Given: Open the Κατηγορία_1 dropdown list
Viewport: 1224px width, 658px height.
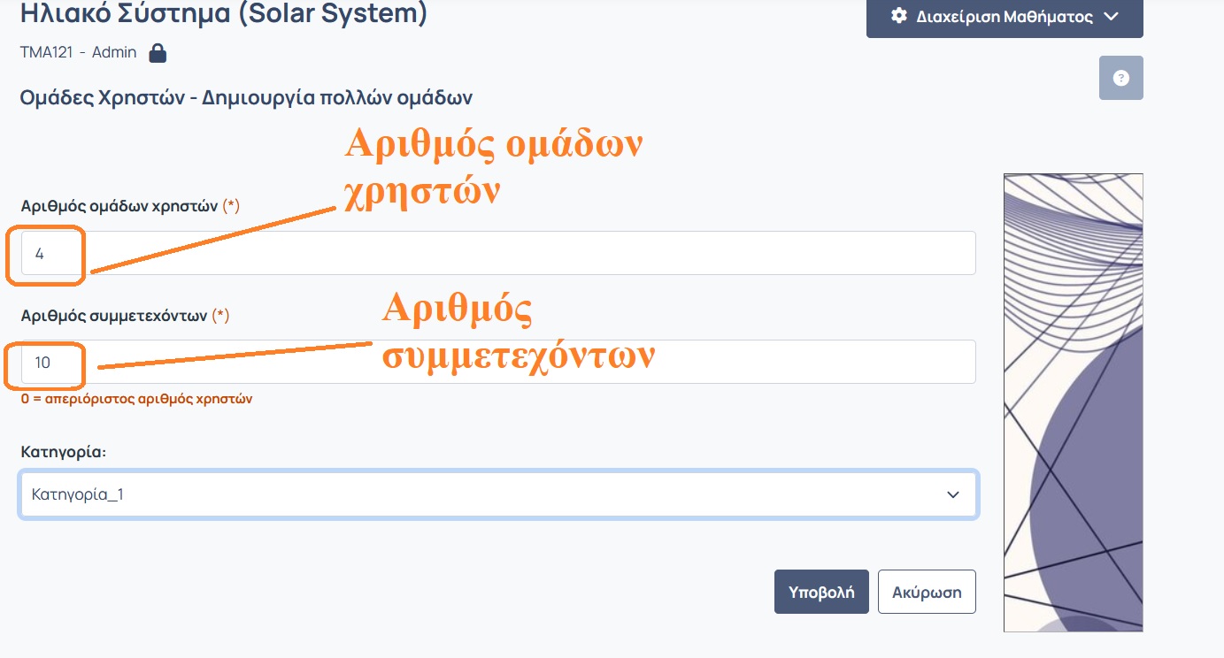Looking at the screenshot, I should (497, 494).
